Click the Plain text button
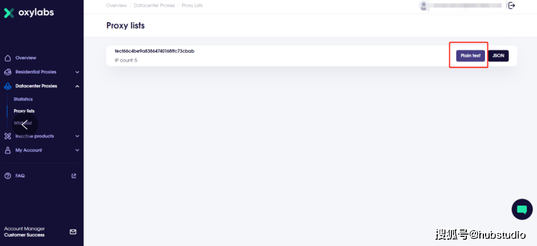 (470, 56)
